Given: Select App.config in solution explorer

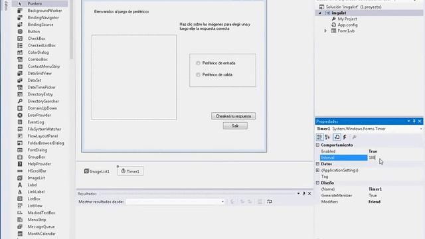Looking at the screenshot, I should click(x=347, y=25).
